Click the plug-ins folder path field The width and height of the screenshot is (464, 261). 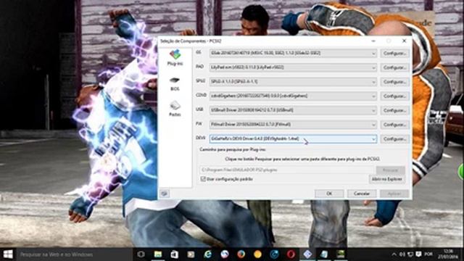pyautogui.click(x=287, y=170)
